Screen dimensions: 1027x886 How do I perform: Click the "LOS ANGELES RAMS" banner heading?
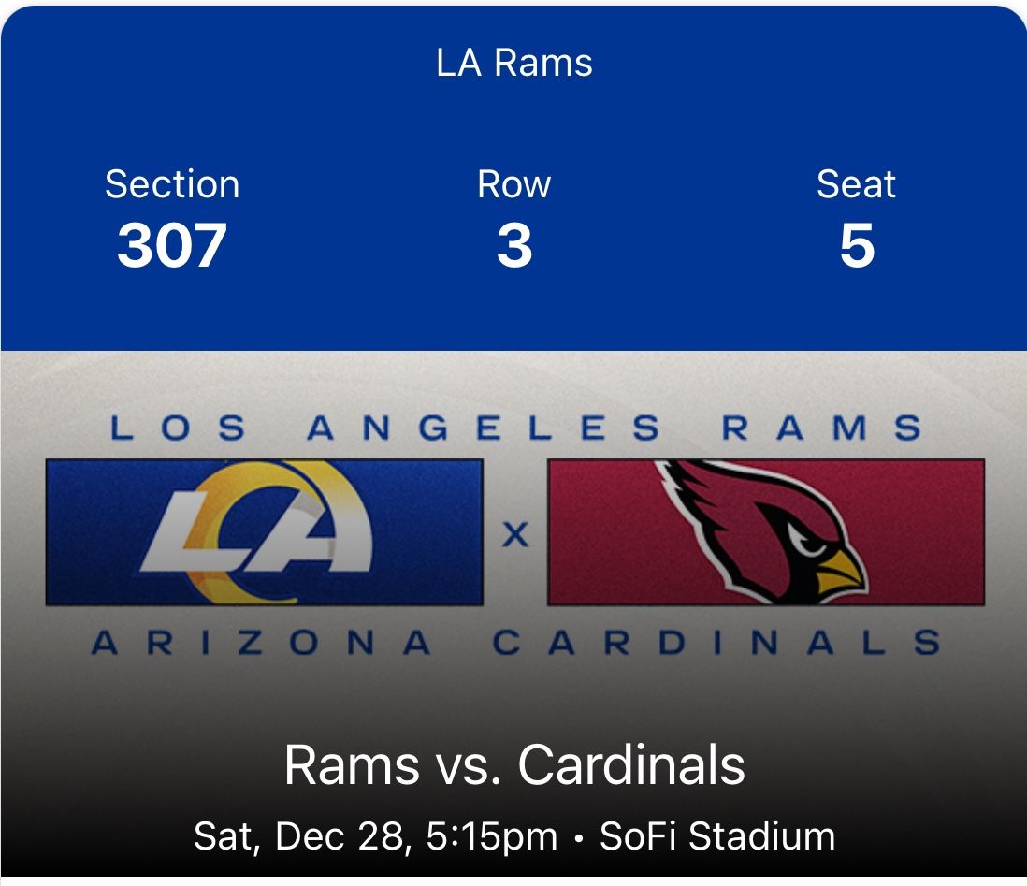pyautogui.click(x=515, y=428)
